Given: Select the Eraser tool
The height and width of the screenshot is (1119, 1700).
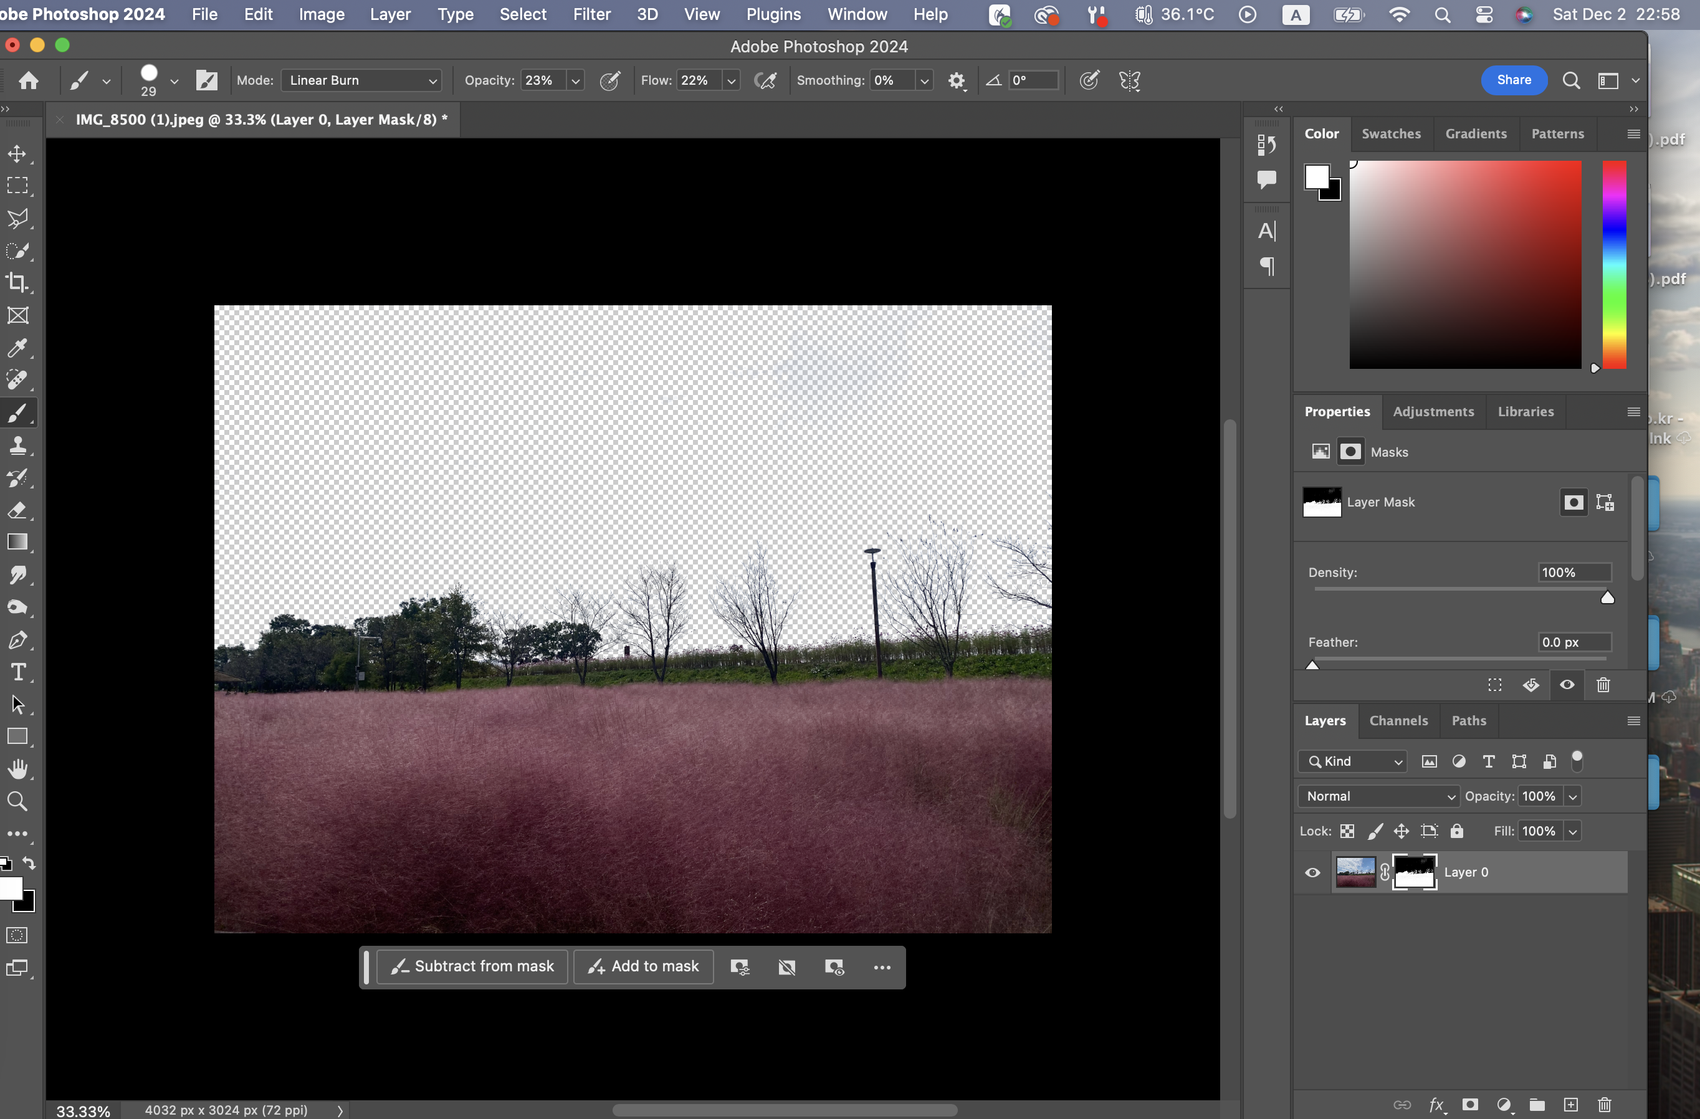Looking at the screenshot, I should (x=17, y=510).
